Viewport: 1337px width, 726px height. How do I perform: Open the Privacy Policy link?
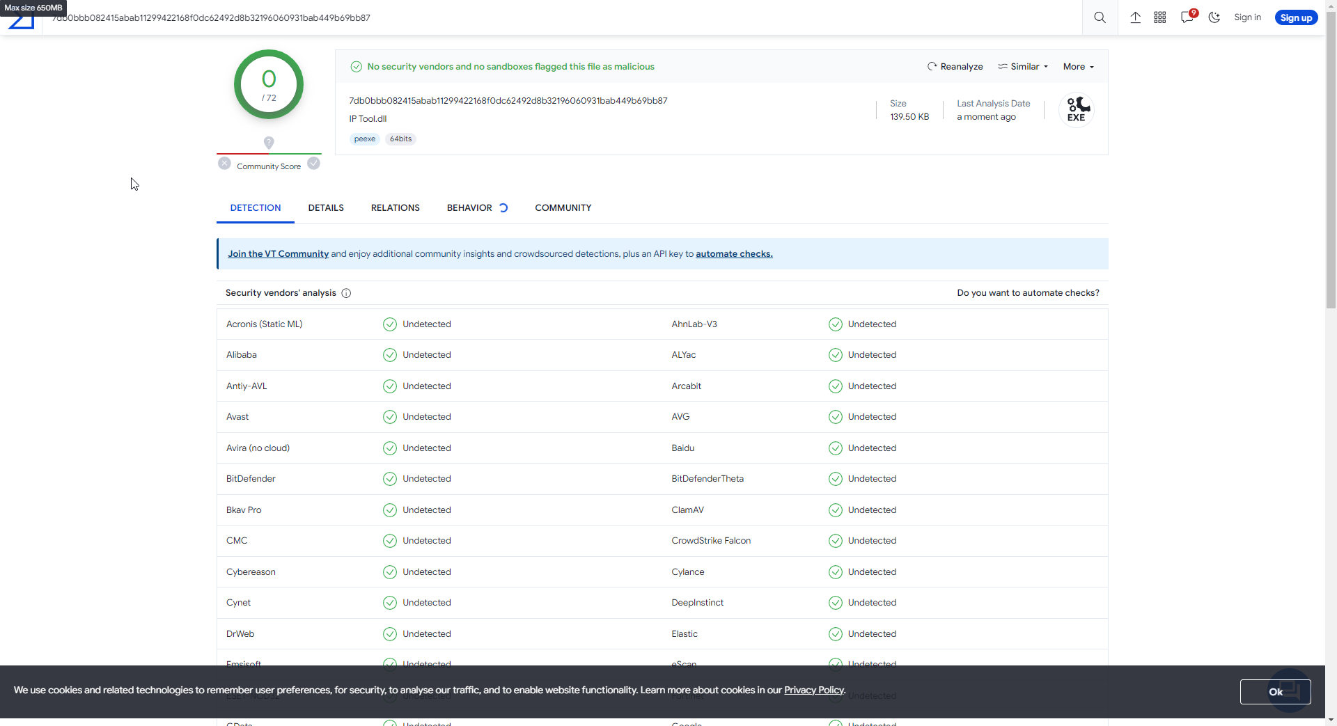(x=814, y=691)
